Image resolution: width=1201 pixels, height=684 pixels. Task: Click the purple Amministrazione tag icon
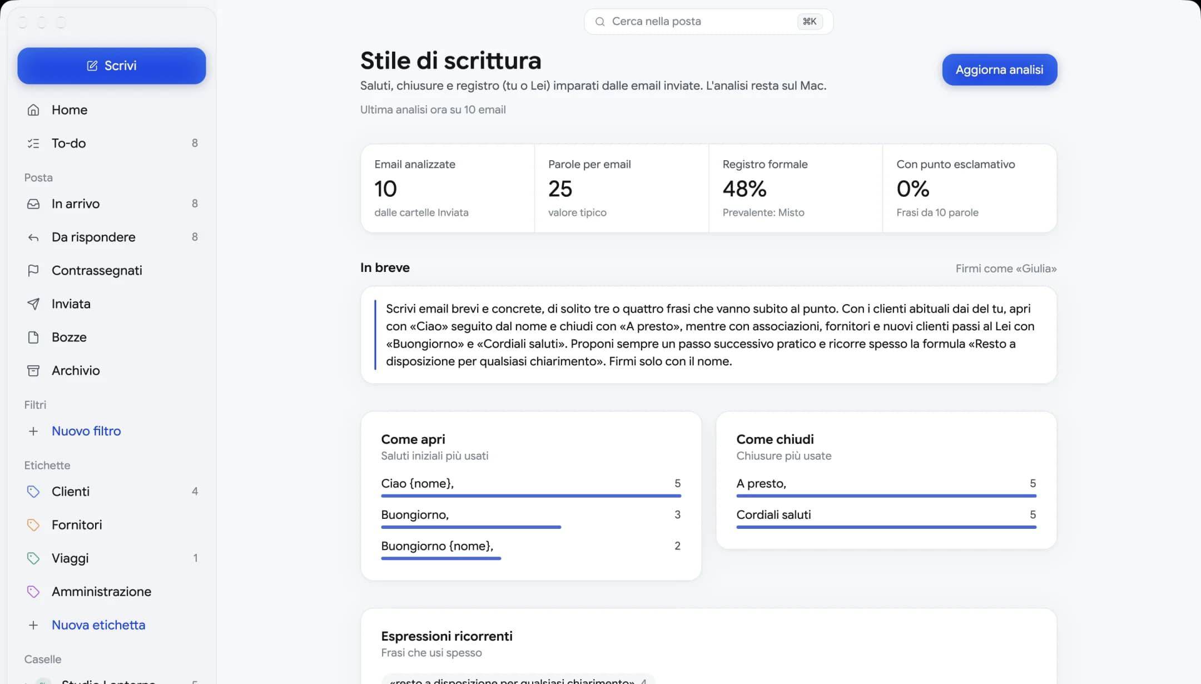33,592
